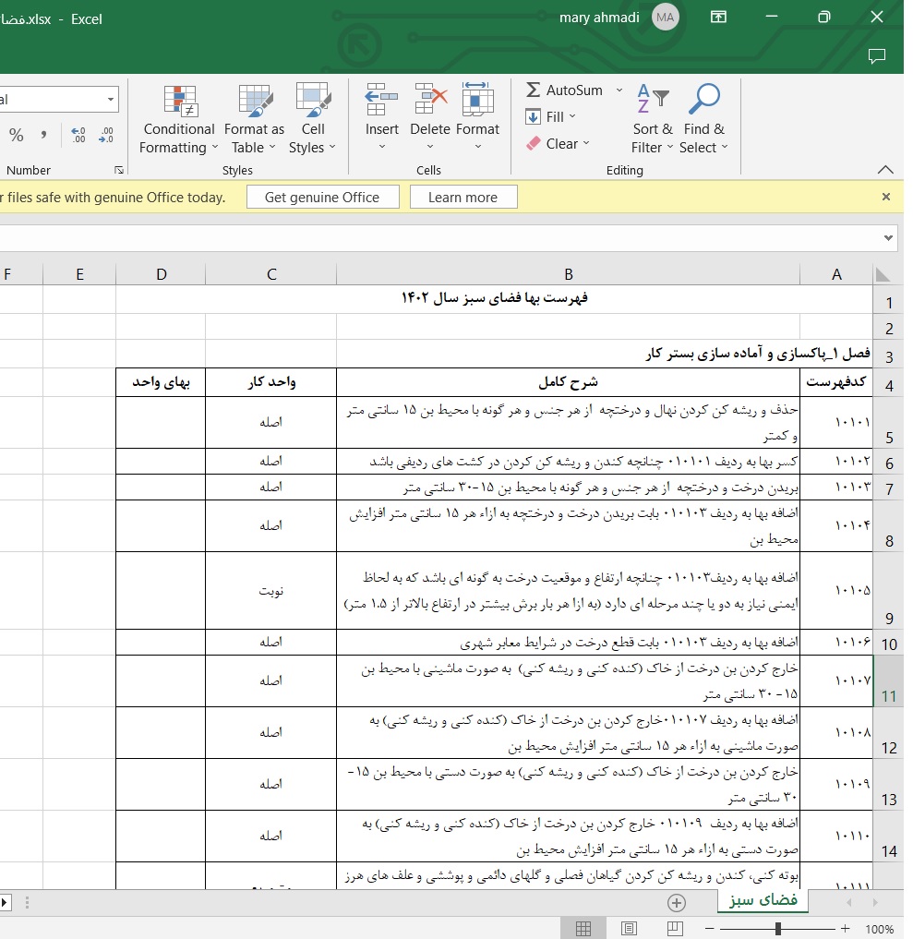The width and height of the screenshot is (913, 939).
Task: Select header cell کدفهرست
Action: click(x=836, y=382)
